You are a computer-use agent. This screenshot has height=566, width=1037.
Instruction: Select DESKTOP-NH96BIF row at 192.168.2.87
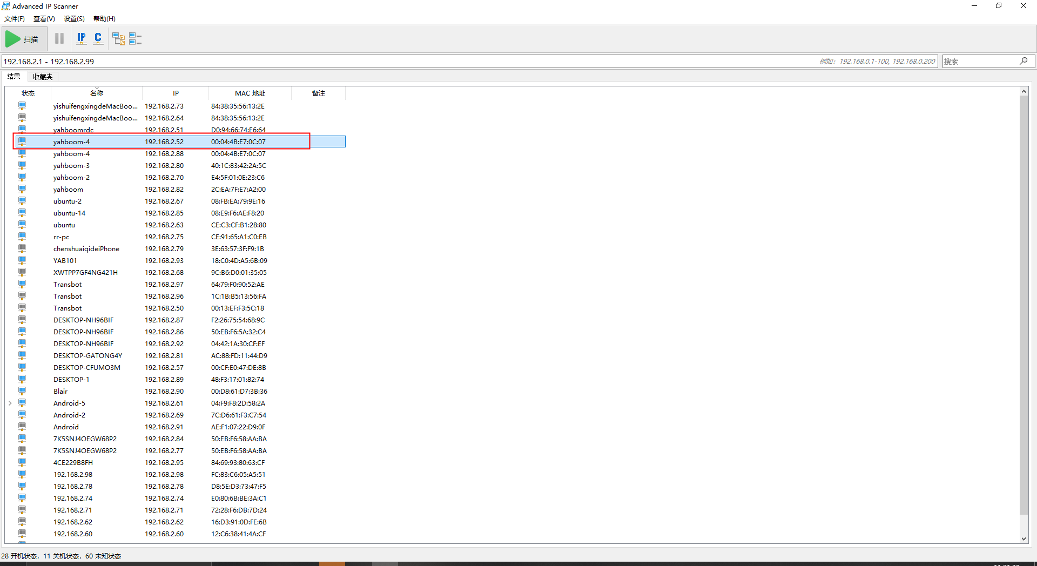pos(180,320)
